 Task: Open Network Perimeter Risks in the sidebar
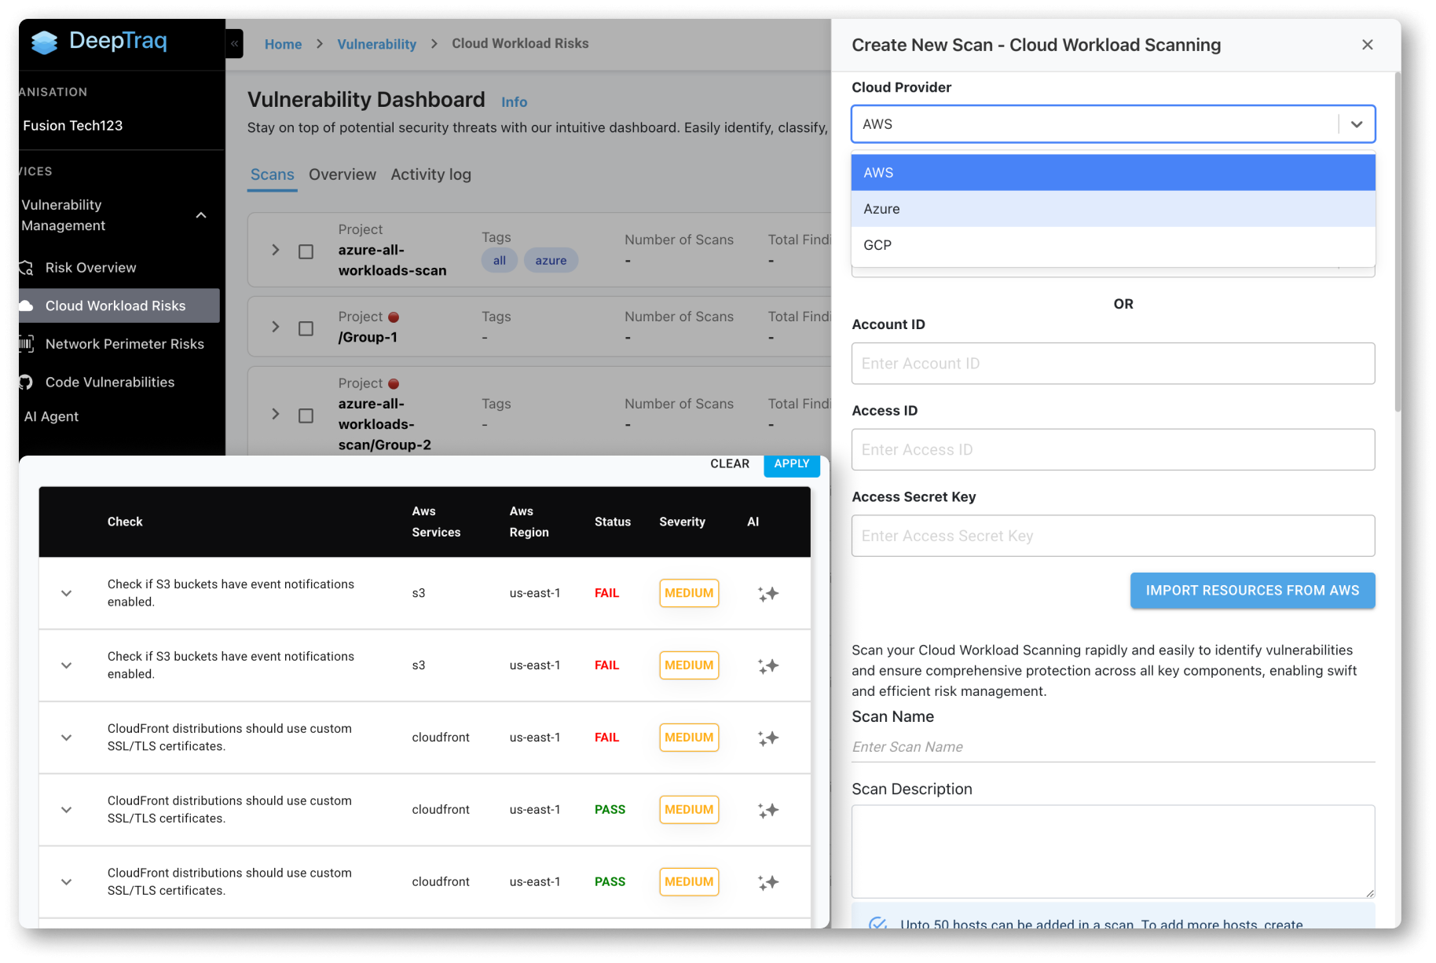pyautogui.click(x=124, y=344)
